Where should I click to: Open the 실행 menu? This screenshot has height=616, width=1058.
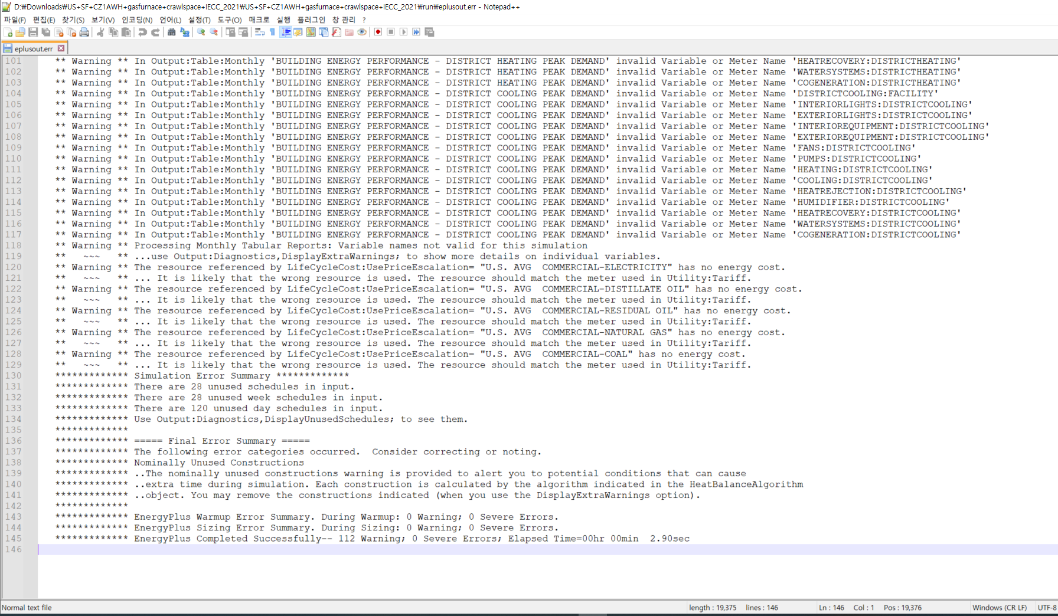coord(283,19)
